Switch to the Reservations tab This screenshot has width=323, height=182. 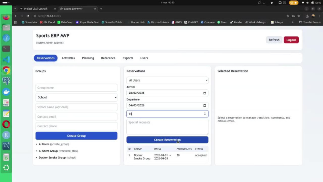(x=46, y=58)
